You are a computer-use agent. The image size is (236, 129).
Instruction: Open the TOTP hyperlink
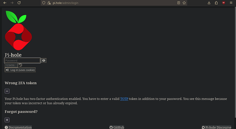coord(124,99)
